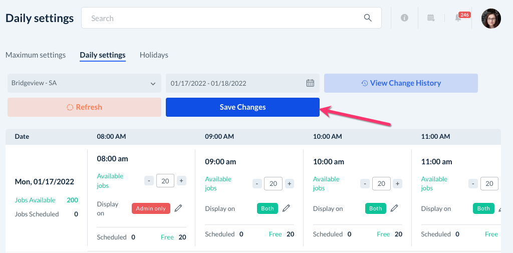Open View Change History
The image size is (513, 253).
[x=401, y=83]
